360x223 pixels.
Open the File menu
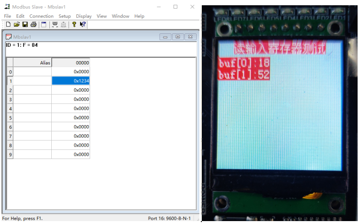point(7,16)
